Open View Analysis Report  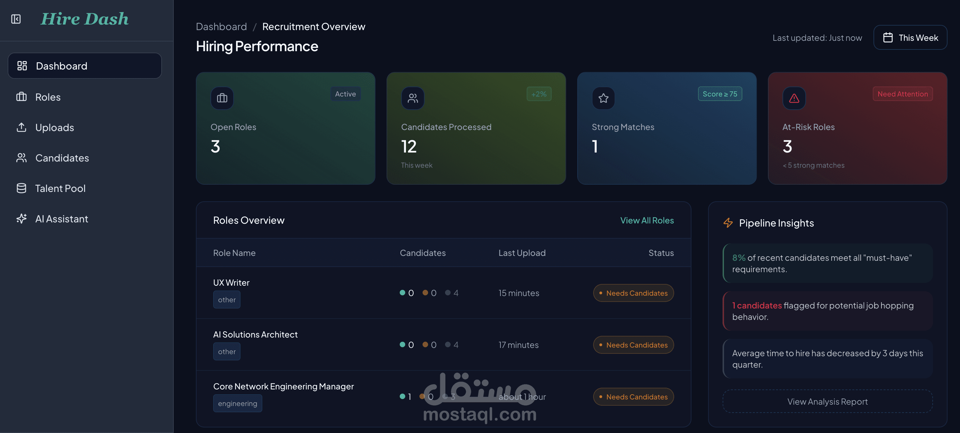(x=827, y=401)
